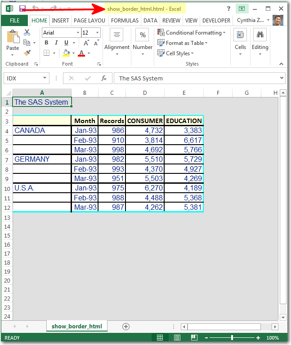Viewport: 291px width, 345px height.
Task: Toggle Normal view in the status bar
Action: click(x=160, y=337)
